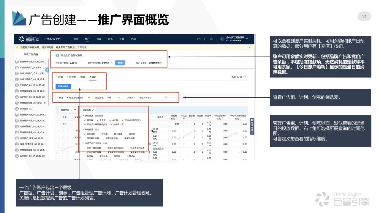The image size is (380, 213).
Task: Click the help icon next to 账户可用余额
Action: pos(111,63)
